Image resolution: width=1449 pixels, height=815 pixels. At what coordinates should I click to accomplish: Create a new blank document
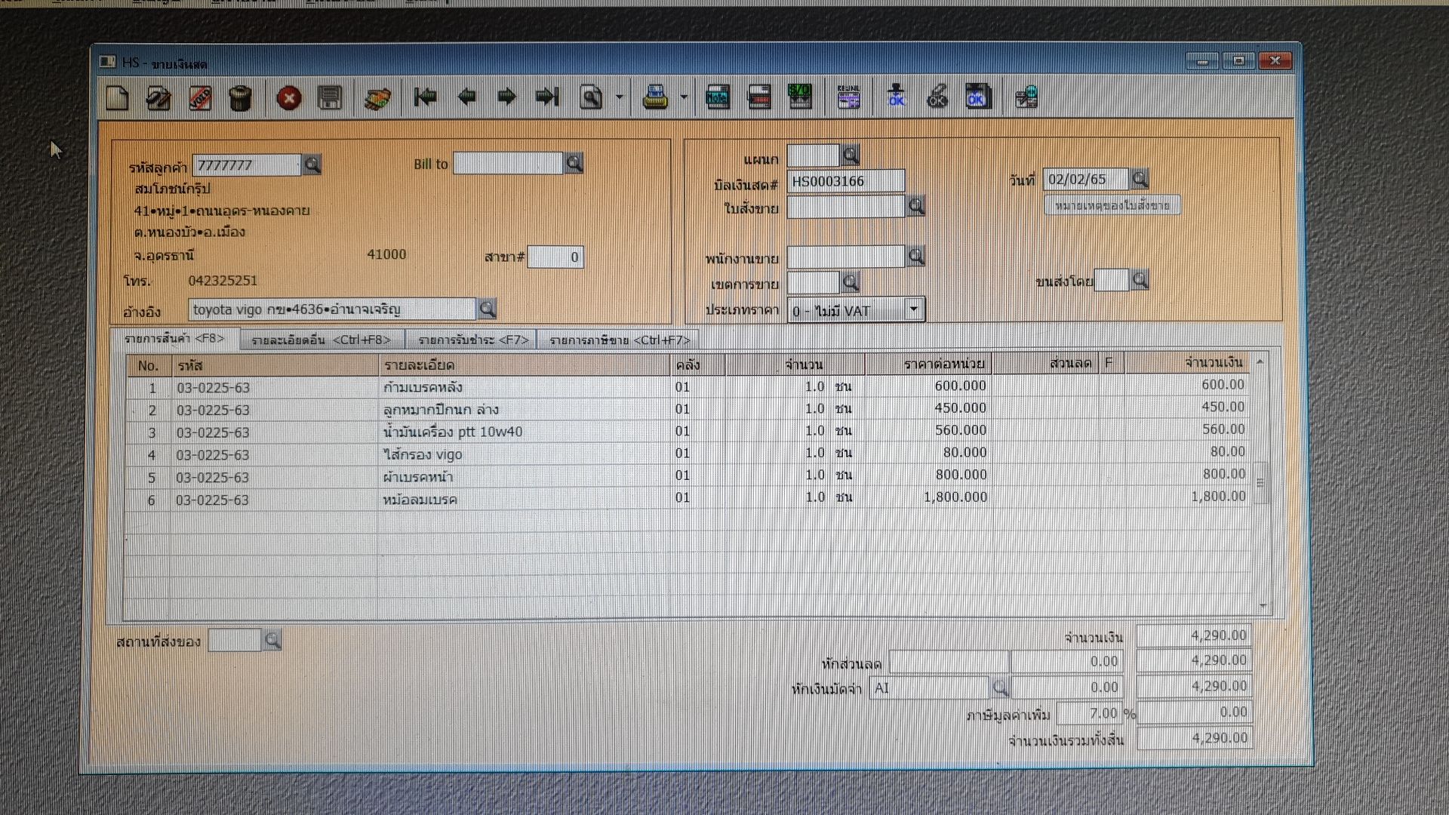(118, 98)
